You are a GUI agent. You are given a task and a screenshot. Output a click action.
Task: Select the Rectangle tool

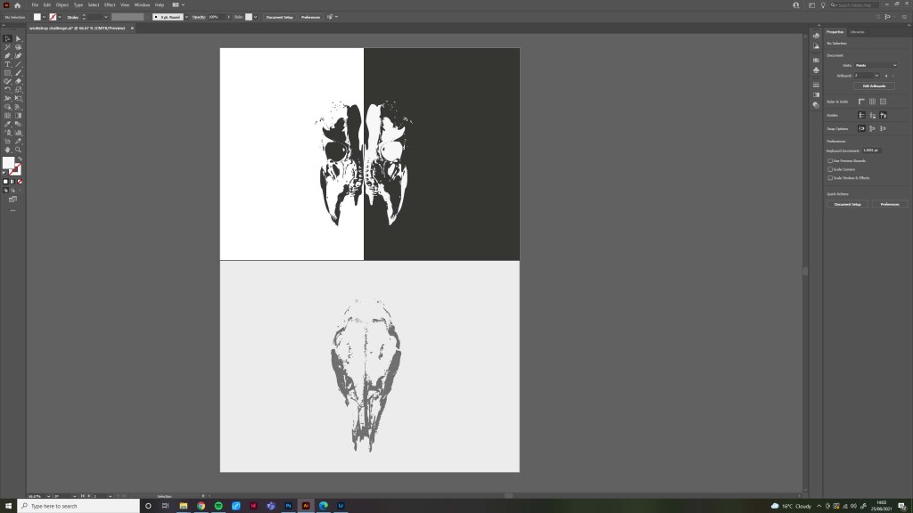pyautogui.click(x=7, y=73)
